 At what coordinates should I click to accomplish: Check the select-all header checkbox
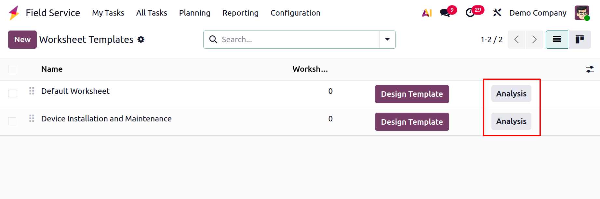point(12,69)
